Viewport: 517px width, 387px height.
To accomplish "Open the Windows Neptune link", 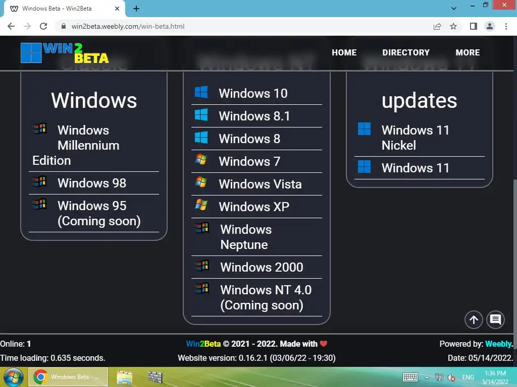I will (246, 237).
